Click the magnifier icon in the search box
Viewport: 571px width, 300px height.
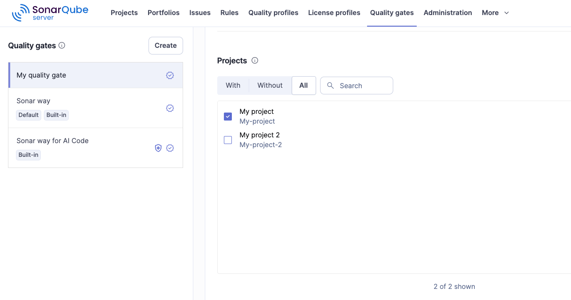coord(330,86)
